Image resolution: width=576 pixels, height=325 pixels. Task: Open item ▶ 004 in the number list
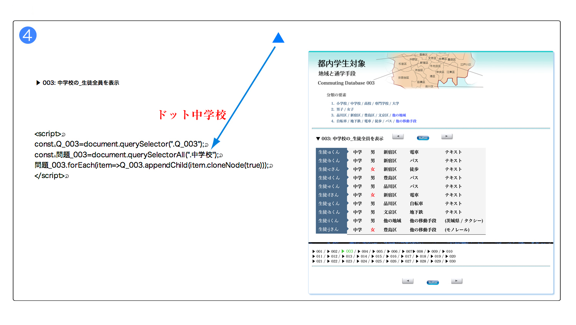(x=363, y=252)
